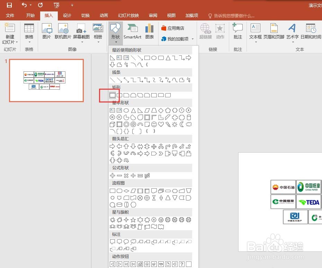322x268 pixels.
Task: Select the left arrow shape under 箭头总汇
Action: (119, 146)
